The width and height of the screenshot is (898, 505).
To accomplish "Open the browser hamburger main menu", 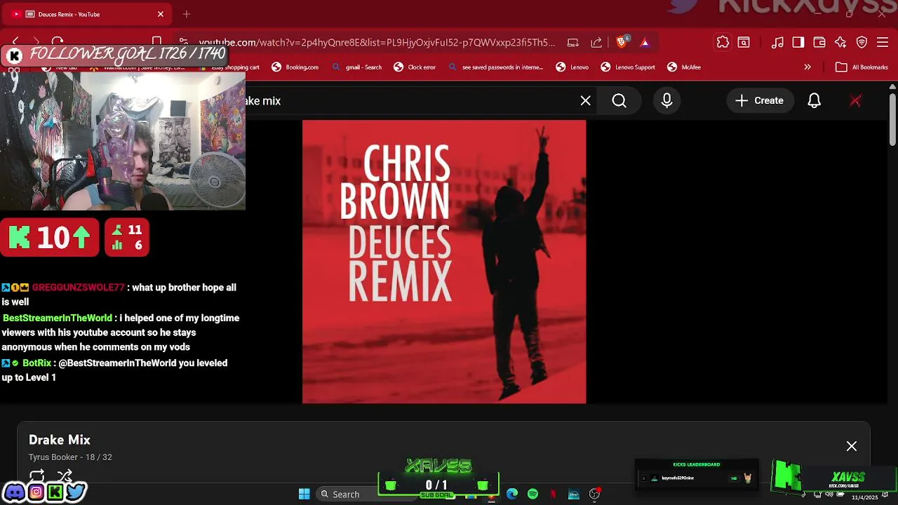I will [x=883, y=43].
